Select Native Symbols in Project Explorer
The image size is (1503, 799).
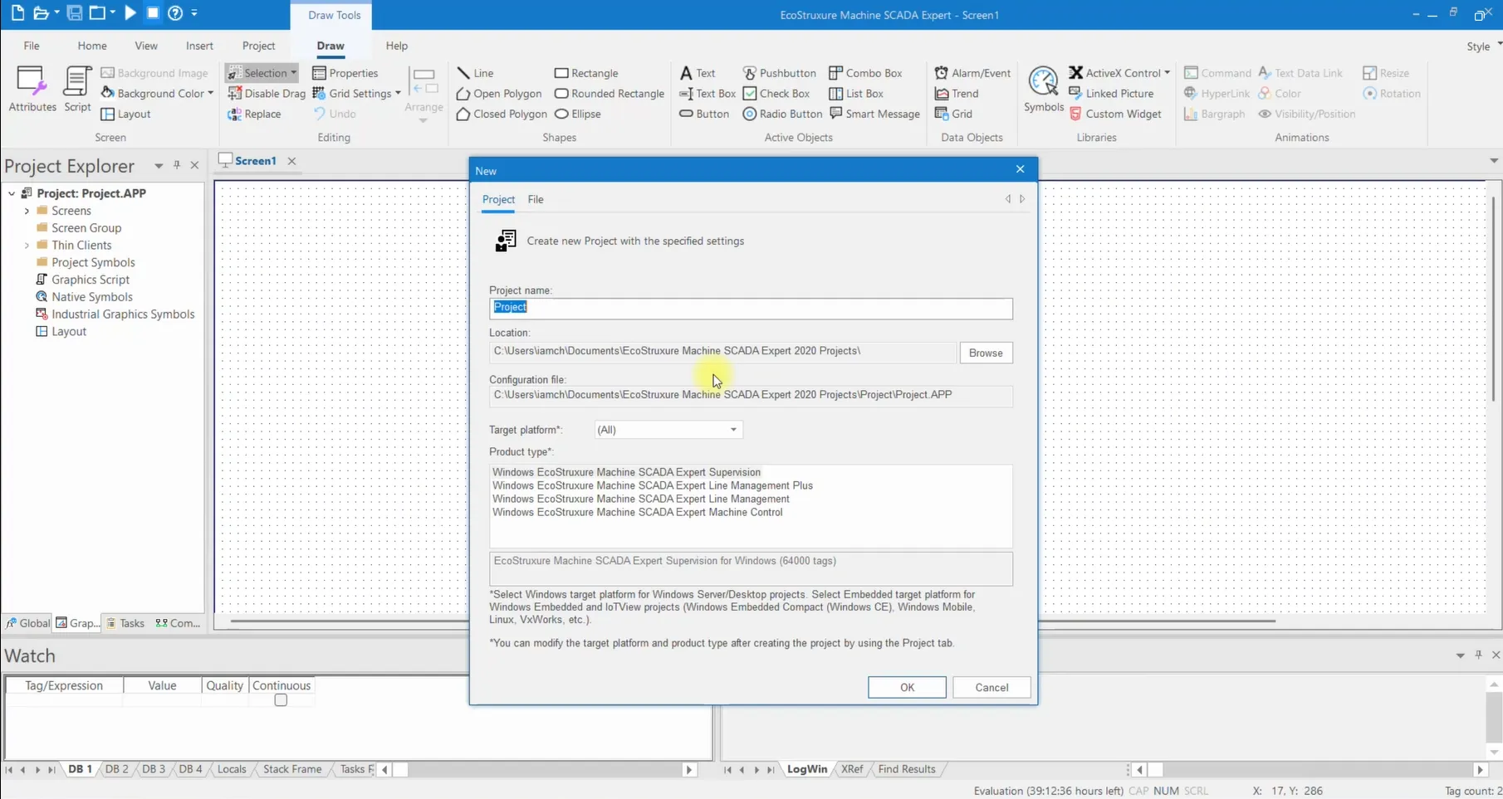92,297
